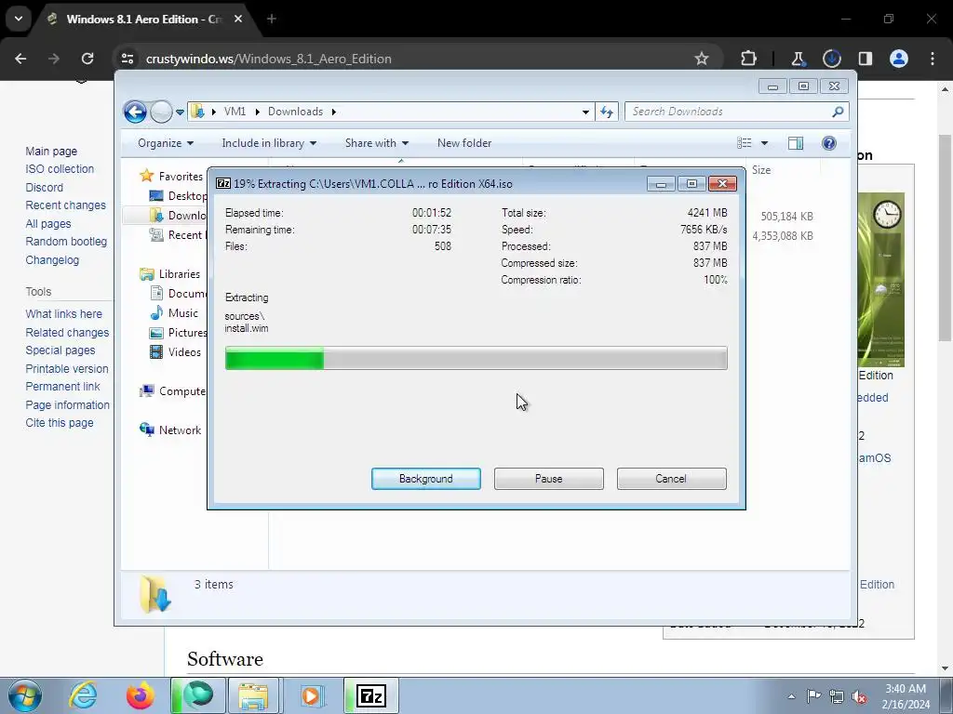Open Include in library dropdown

point(269,143)
